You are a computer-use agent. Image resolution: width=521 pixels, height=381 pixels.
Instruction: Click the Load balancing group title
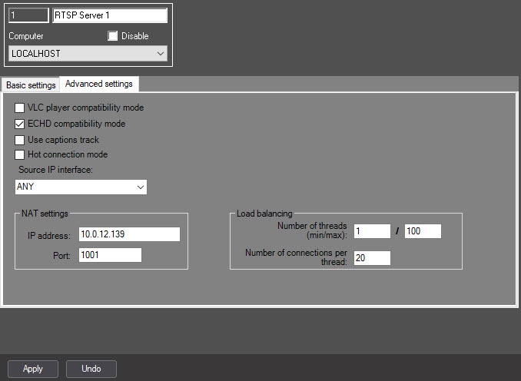click(264, 213)
